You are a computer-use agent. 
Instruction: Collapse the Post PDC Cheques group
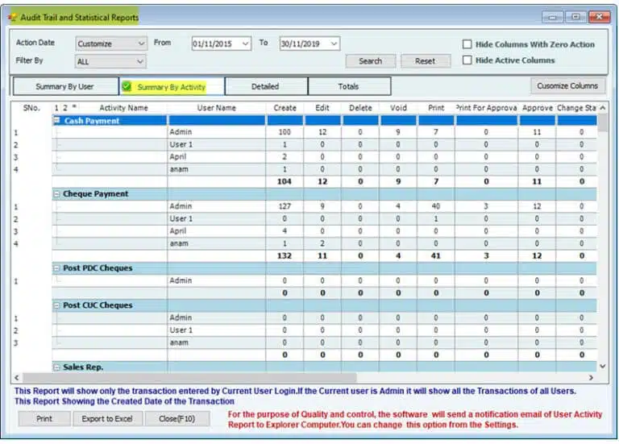click(x=57, y=268)
